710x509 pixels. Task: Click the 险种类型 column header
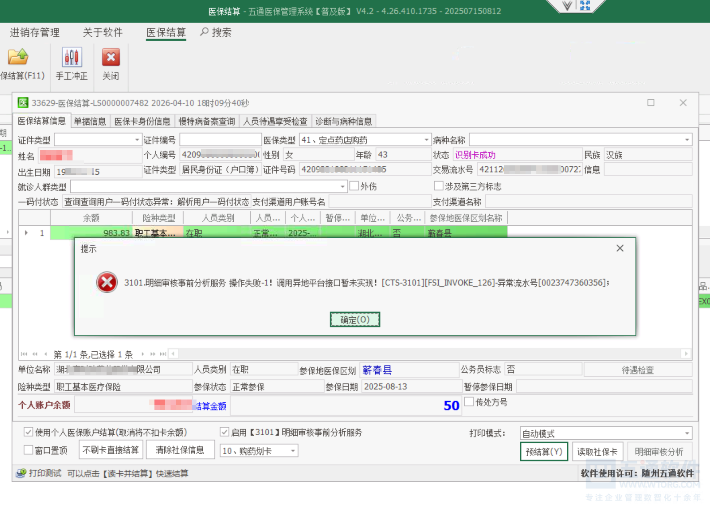coord(158,218)
